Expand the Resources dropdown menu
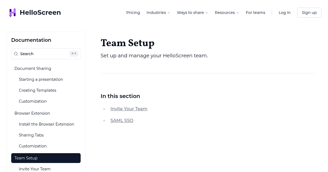The height and width of the screenshot is (172, 328). (227, 13)
